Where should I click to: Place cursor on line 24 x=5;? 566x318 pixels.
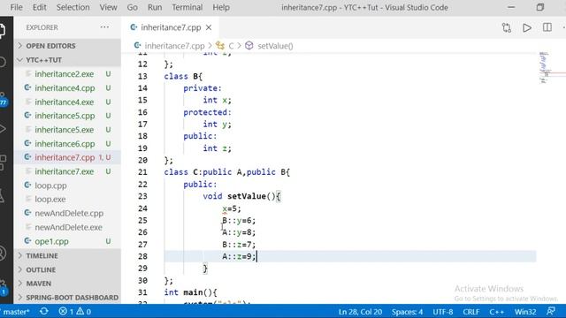pos(232,208)
